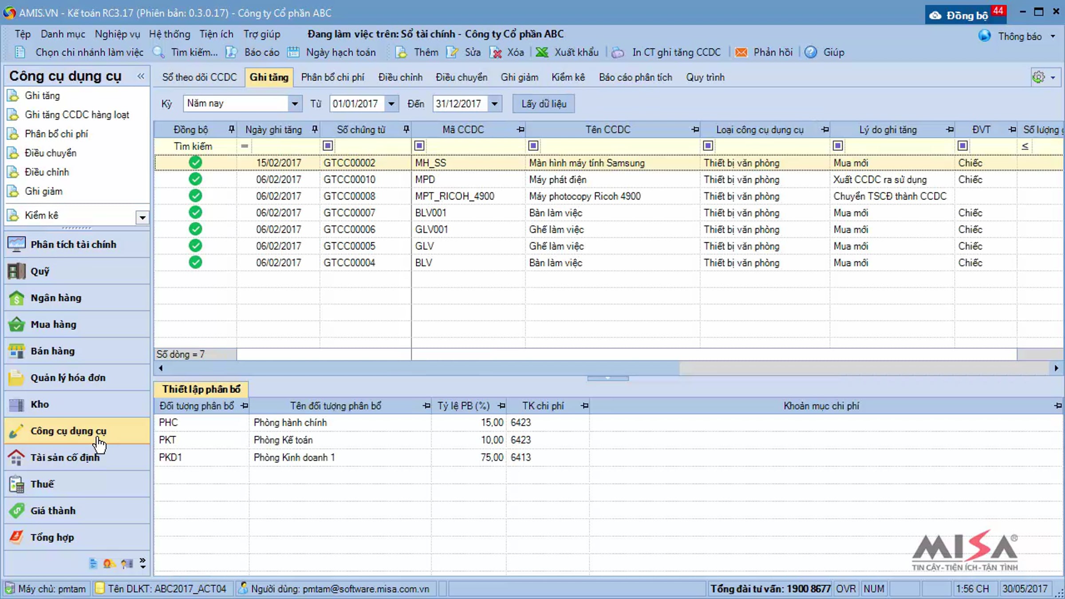Open the Quỹ module icon in sidebar
The image size is (1065, 599).
point(16,271)
